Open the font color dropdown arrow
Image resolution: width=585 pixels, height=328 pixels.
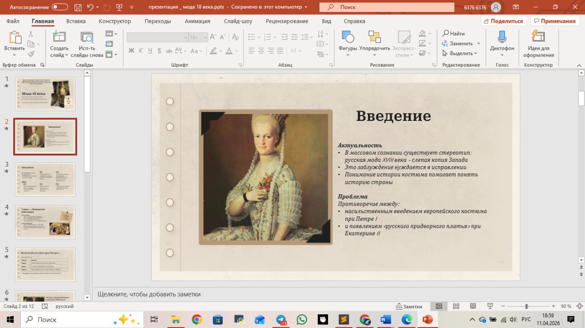(x=236, y=51)
